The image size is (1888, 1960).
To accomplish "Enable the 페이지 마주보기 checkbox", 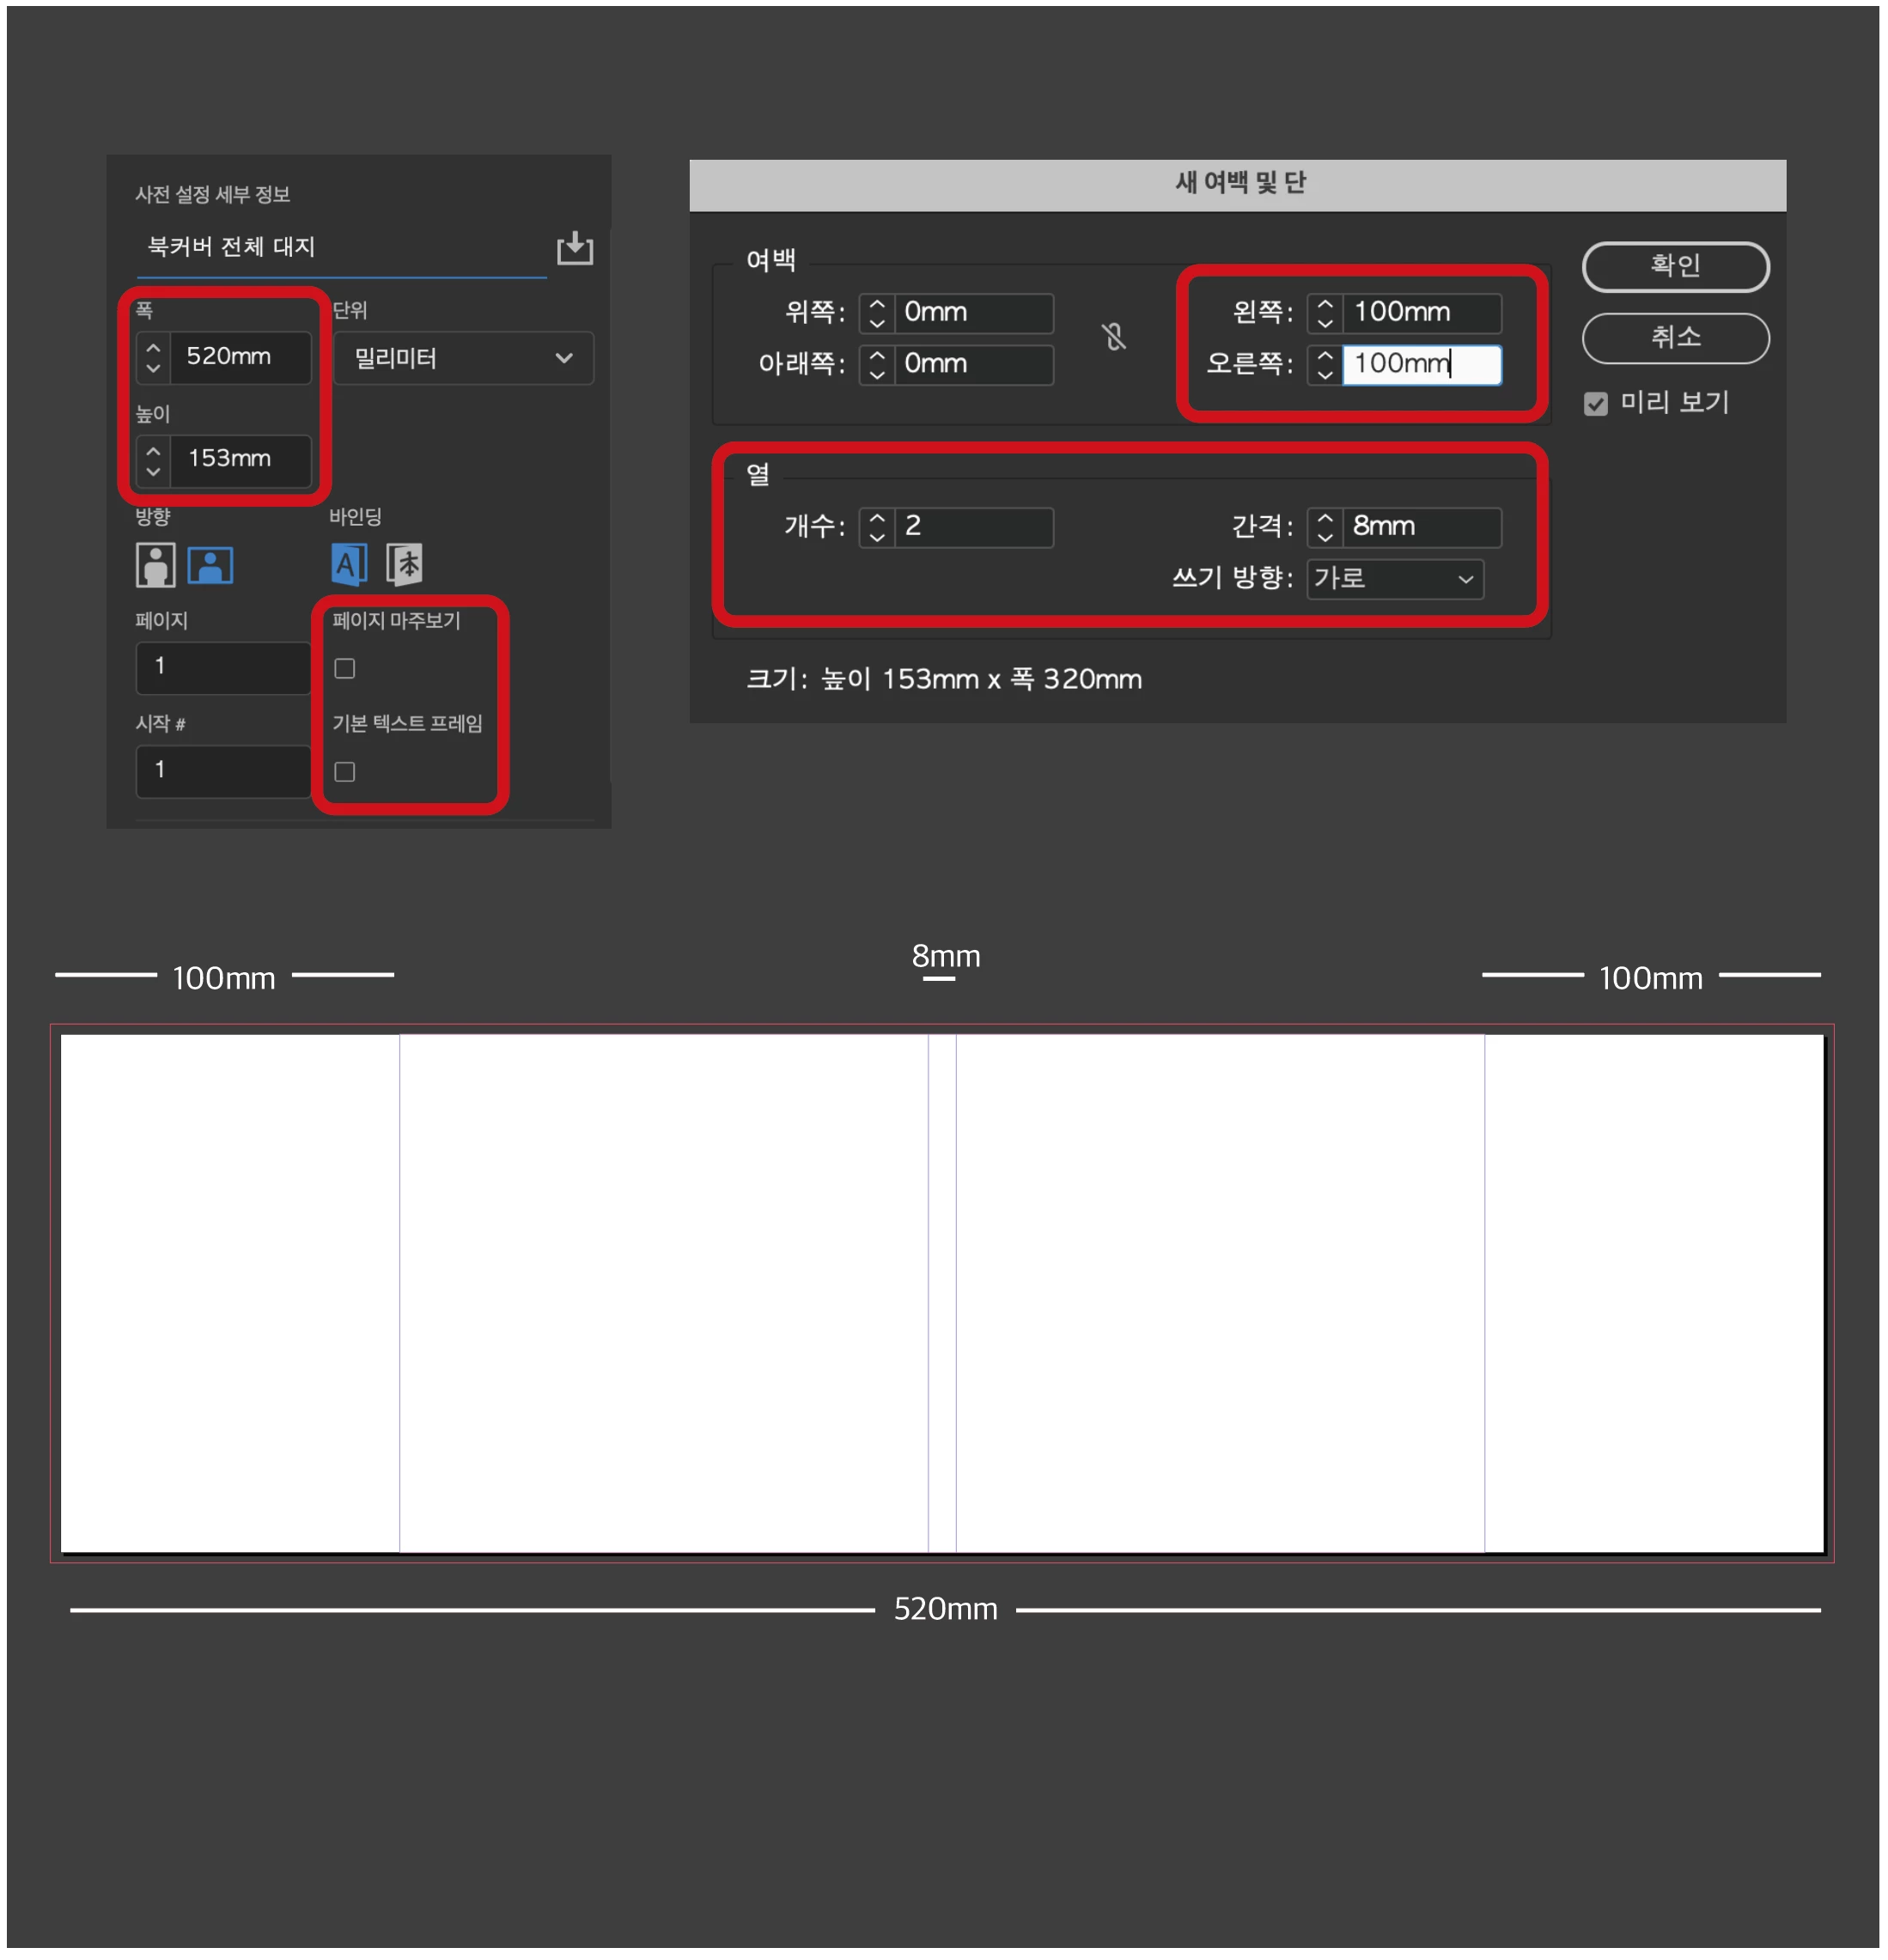I will click(345, 669).
